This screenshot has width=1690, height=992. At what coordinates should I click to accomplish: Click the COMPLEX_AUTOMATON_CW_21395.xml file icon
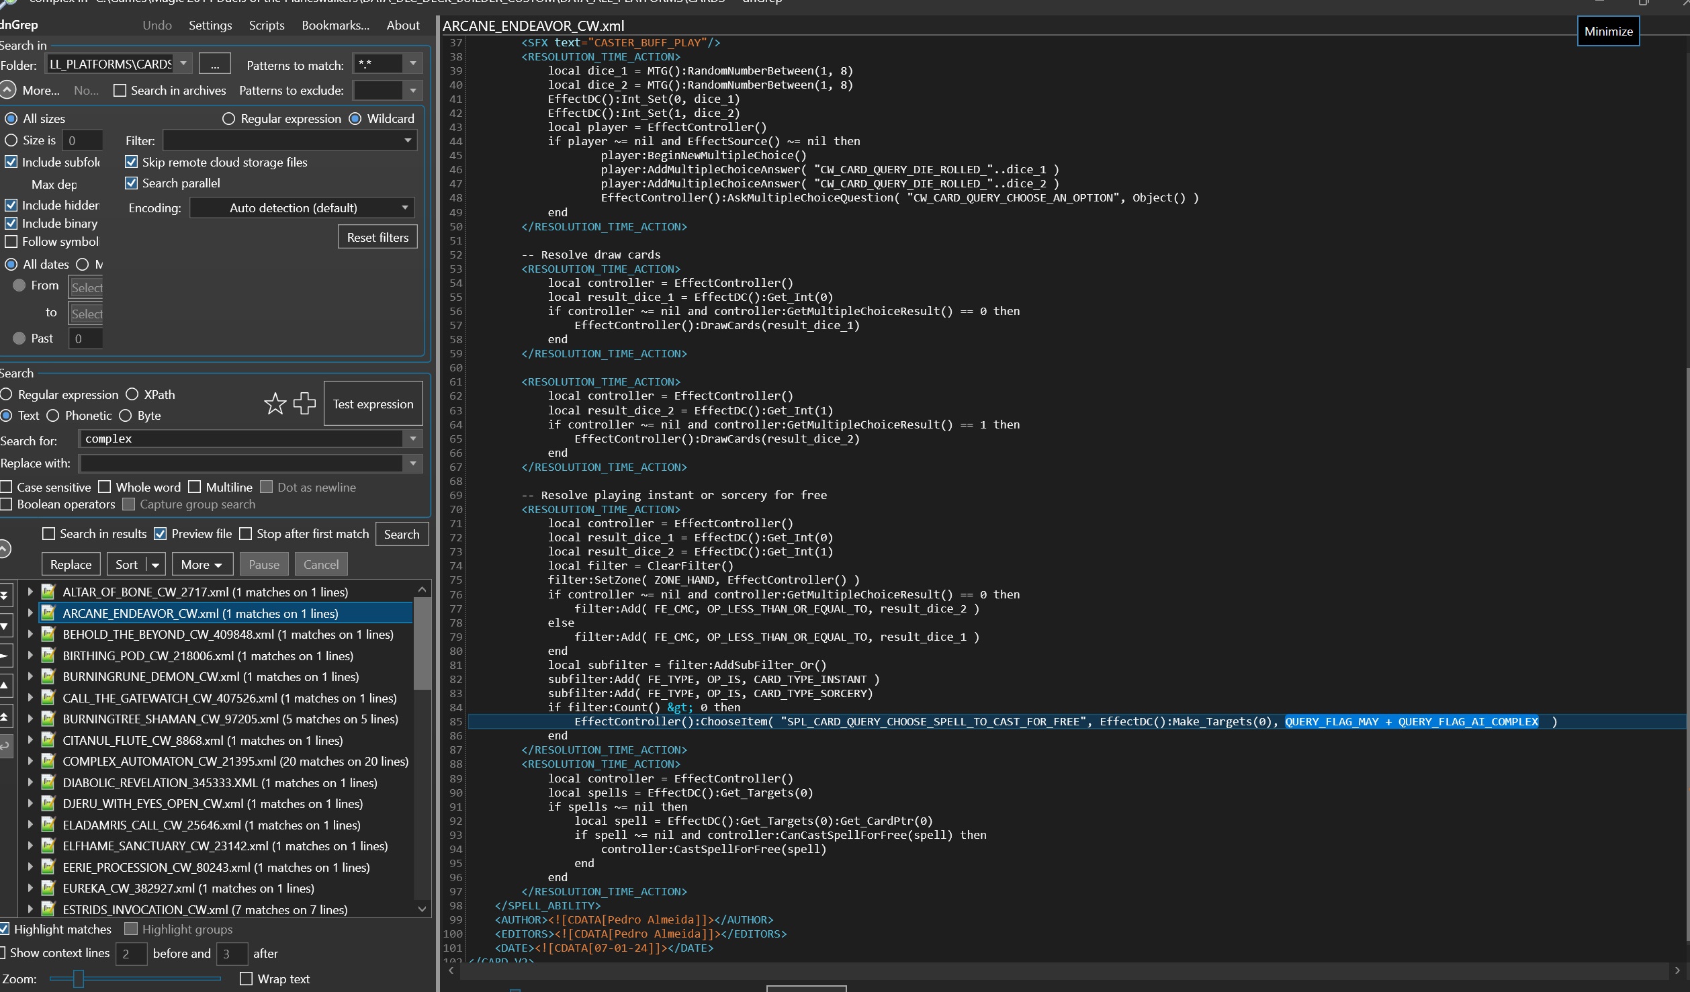point(48,761)
